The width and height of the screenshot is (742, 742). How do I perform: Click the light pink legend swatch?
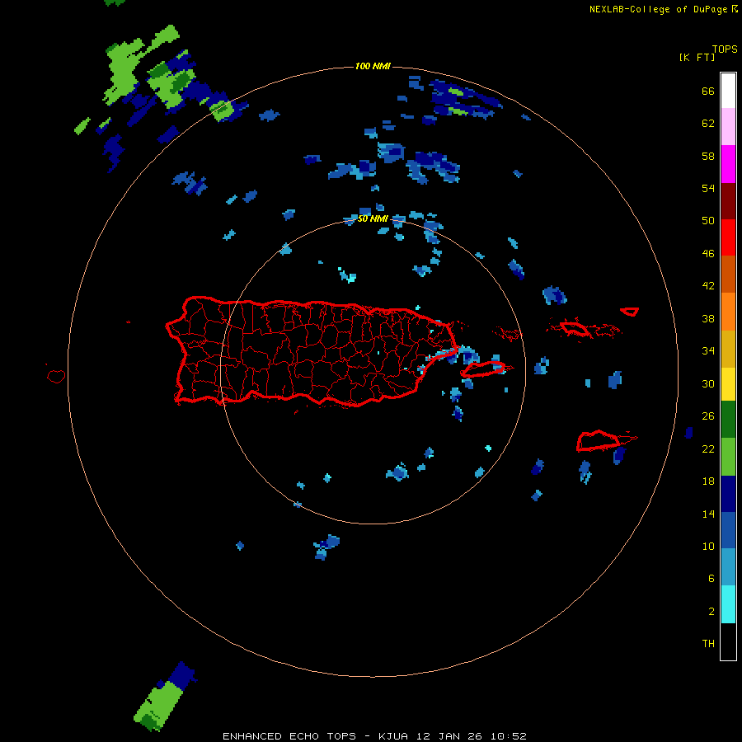click(728, 127)
